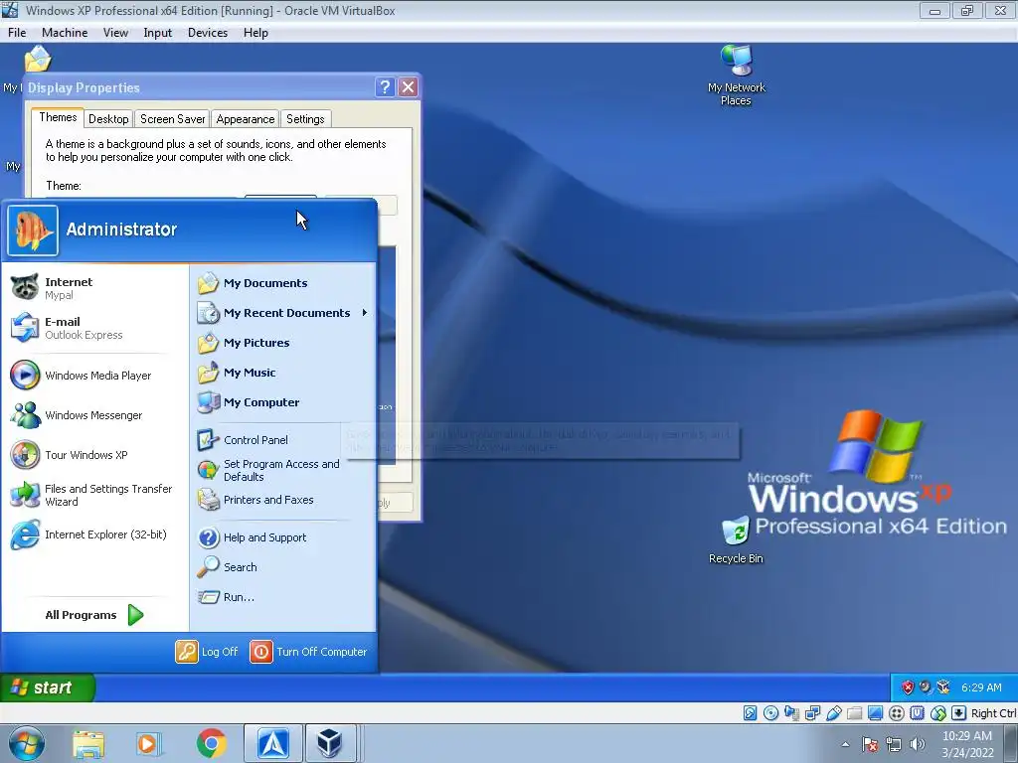Click VirtualBox display indicator icon

pos(875,713)
